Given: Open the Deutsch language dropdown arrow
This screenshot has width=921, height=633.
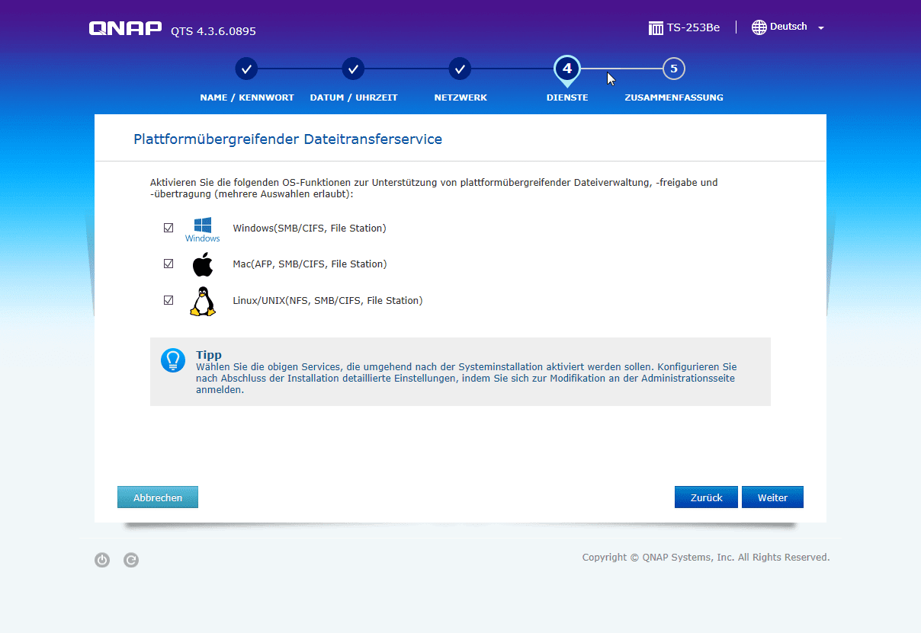Looking at the screenshot, I should click(821, 28).
